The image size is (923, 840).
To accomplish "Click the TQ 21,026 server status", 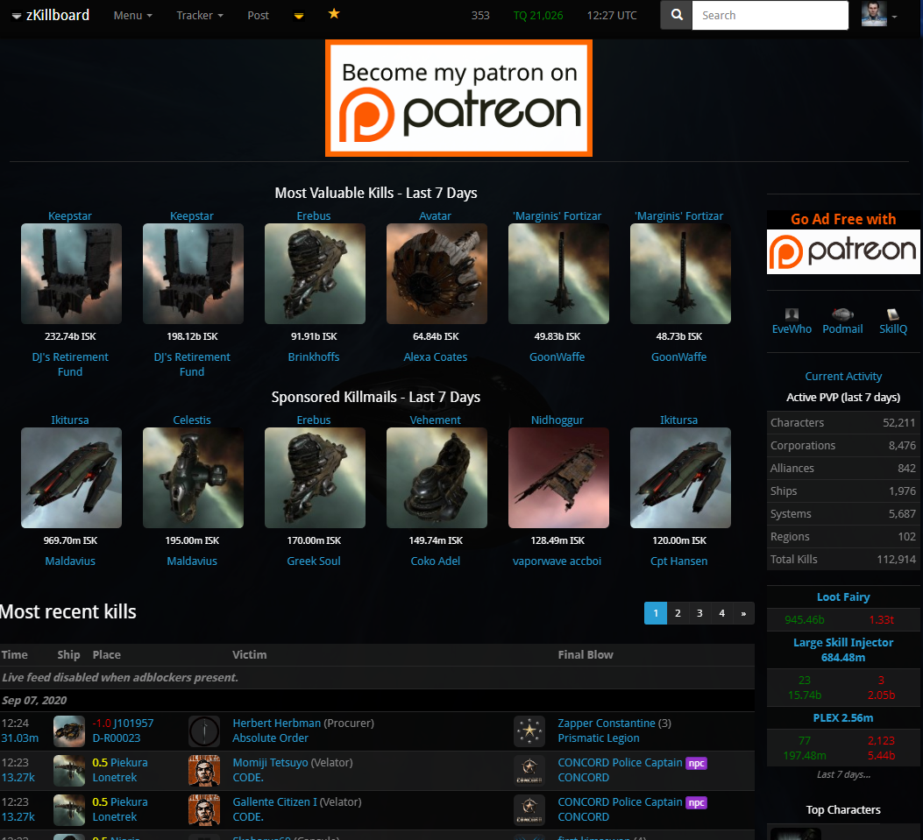I will tap(538, 15).
